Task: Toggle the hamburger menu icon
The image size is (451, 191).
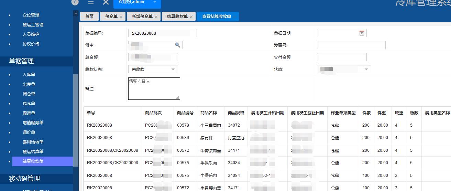Action: 91,2
